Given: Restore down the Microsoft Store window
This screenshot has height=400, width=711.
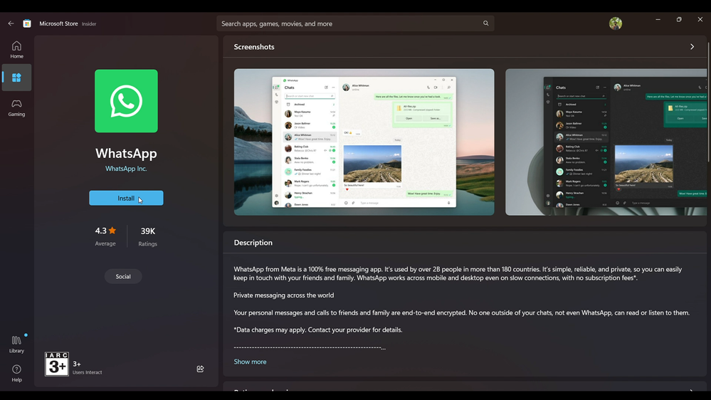Looking at the screenshot, I should coord(679,19).
